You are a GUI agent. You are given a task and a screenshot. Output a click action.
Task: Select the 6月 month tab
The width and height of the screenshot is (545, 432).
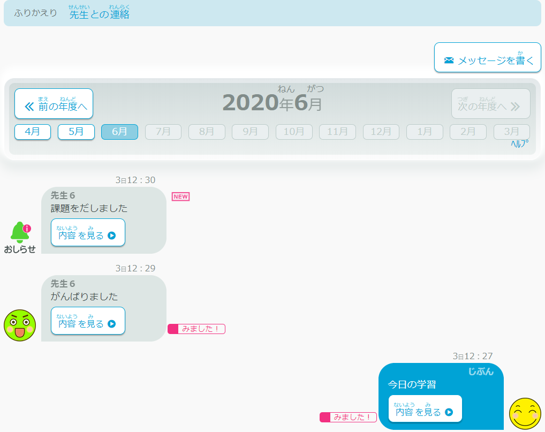click(x=119, y=132)
